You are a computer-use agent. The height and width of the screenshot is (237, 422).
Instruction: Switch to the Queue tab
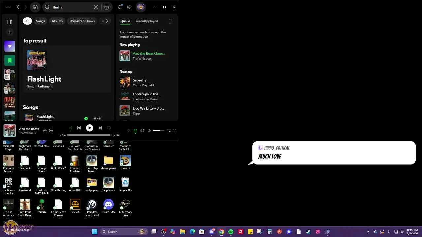pos(125,21)
